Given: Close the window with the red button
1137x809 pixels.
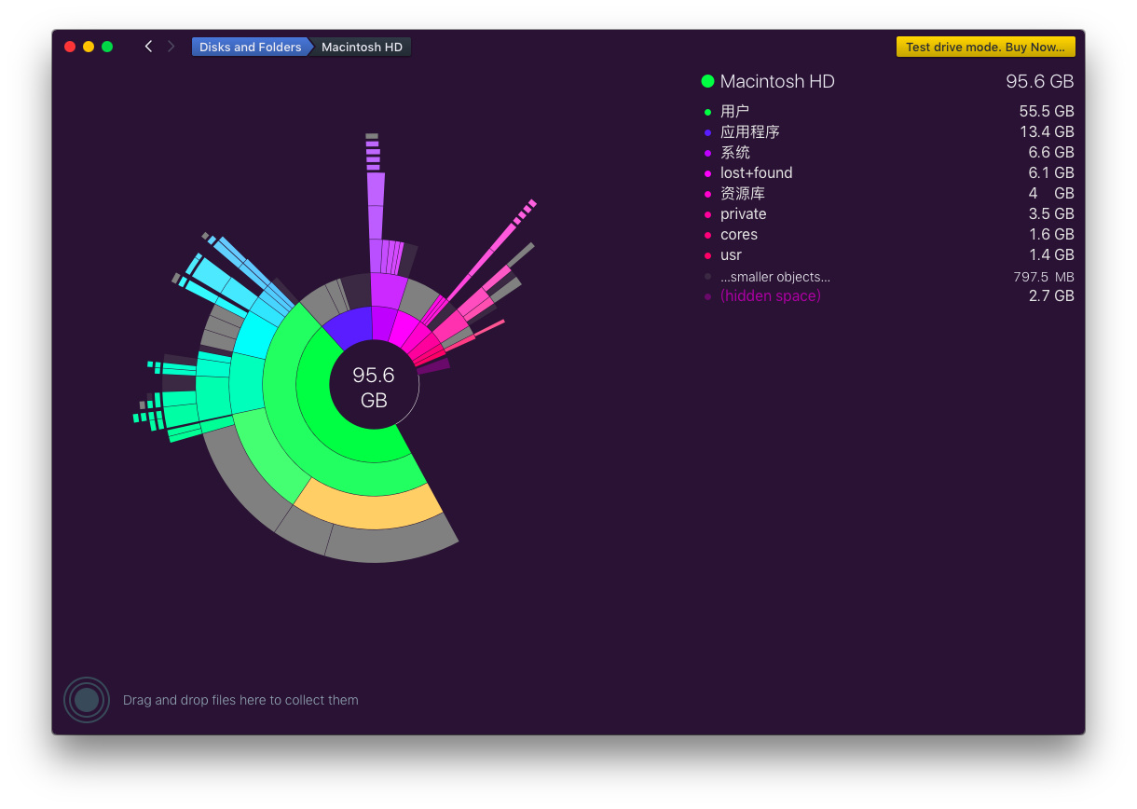Looking at the screenshot, I should point(70,47).
